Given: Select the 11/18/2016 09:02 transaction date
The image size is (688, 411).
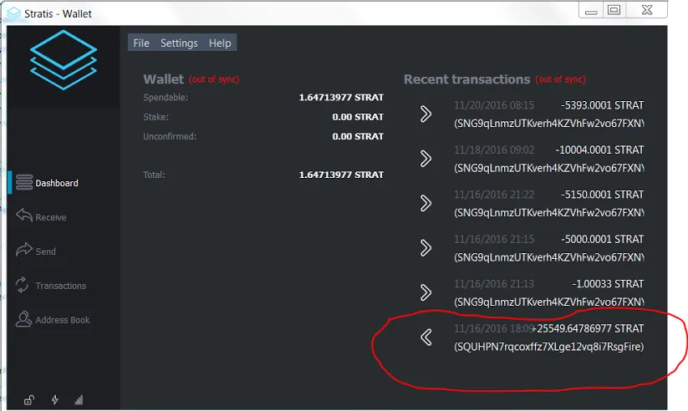Looking at the screenshot, I should (x=494, y=150).
